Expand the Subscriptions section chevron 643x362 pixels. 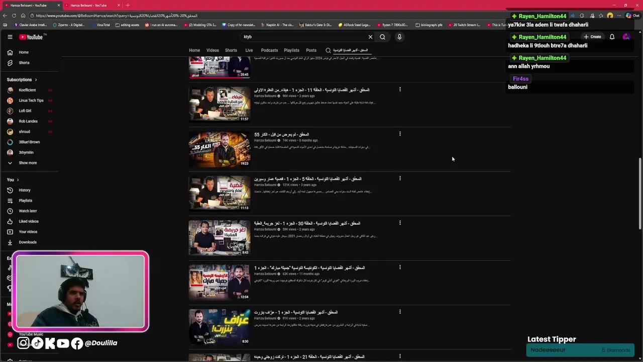[36, 79]
